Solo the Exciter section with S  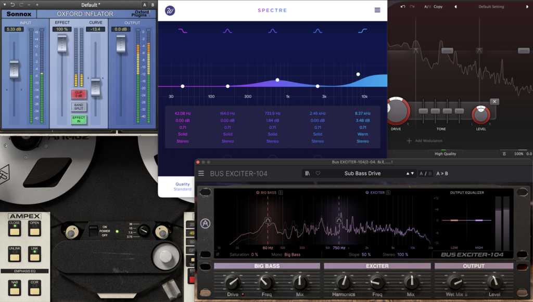tap(388, 192)
